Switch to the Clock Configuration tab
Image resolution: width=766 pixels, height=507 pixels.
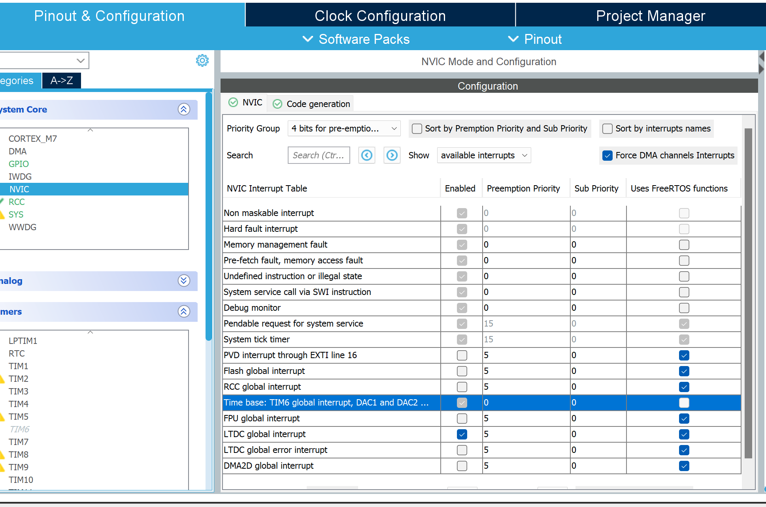[x=380, y=16]
